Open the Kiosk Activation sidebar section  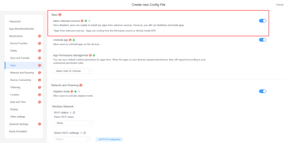click(18, 131)
